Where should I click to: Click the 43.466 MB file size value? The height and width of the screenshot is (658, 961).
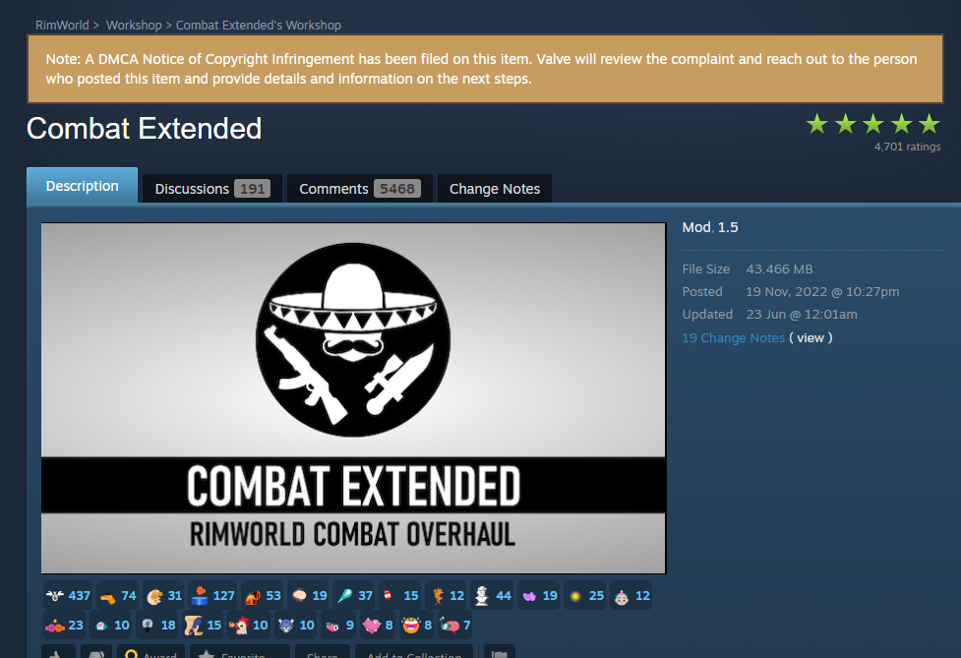click(779, 269)
